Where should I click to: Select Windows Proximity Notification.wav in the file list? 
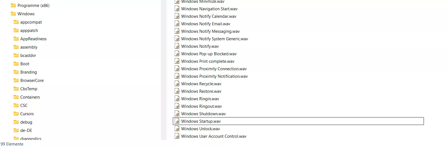[x=214, y=76]
